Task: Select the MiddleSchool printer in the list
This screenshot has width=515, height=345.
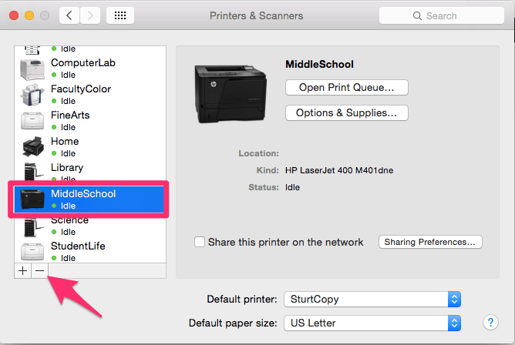Action: click(x=88, y=199)
